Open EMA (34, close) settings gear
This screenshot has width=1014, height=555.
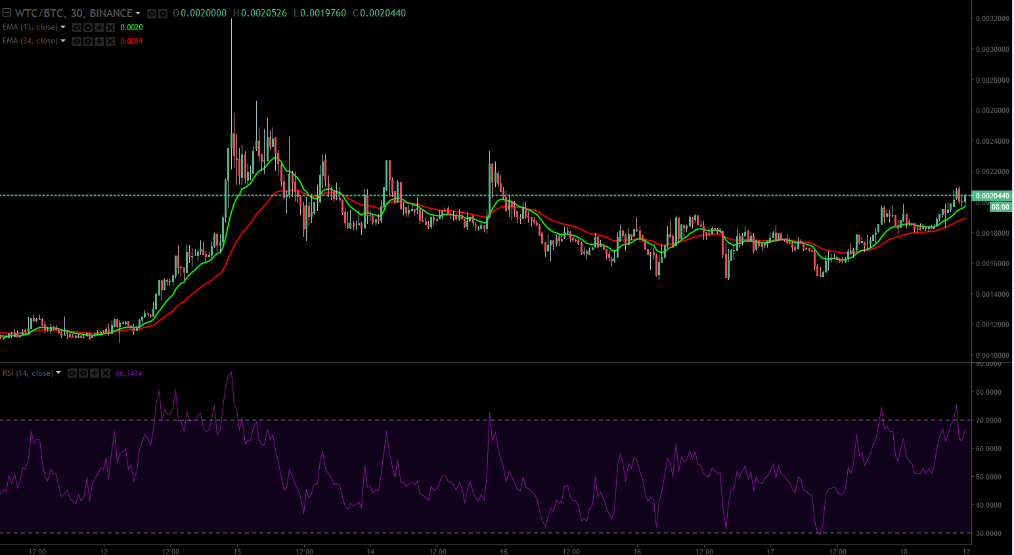tap(88, 41)
